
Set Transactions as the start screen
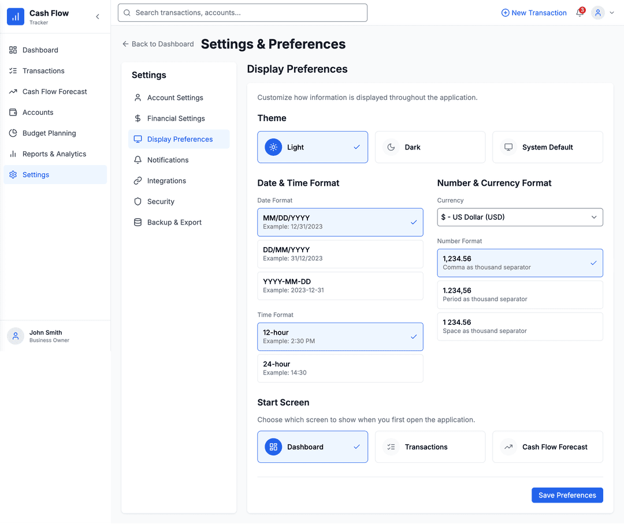click(429, 447)
